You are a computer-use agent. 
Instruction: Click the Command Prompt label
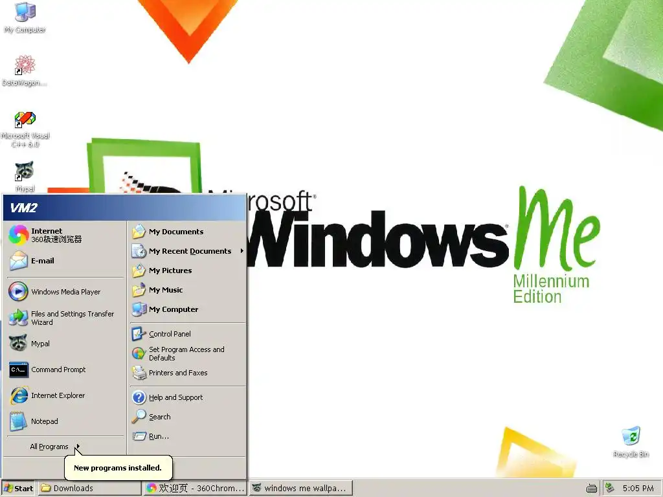(58, 370)
